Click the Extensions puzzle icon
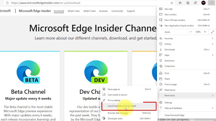 tap(161, 61)
